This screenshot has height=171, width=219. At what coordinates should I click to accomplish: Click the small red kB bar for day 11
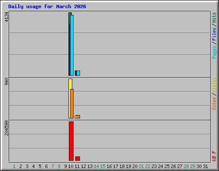(78, 159)
